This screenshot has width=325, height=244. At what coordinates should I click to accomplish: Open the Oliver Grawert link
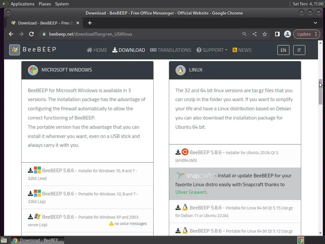(x=191, y=192)
